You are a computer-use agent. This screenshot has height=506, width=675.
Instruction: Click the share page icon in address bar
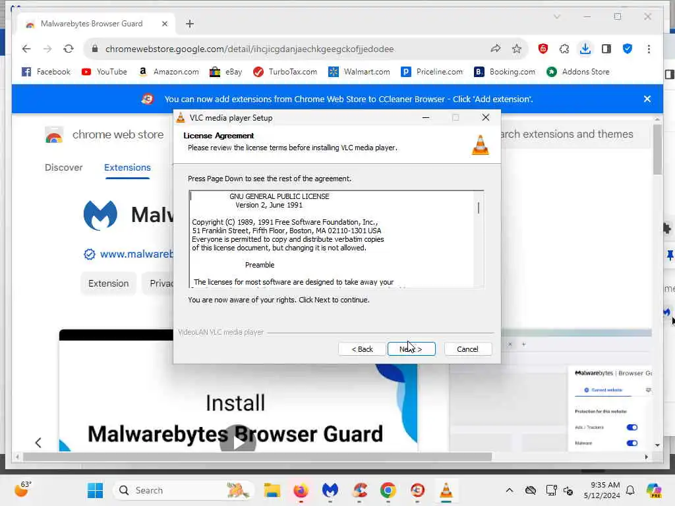(x=496, y=49)
